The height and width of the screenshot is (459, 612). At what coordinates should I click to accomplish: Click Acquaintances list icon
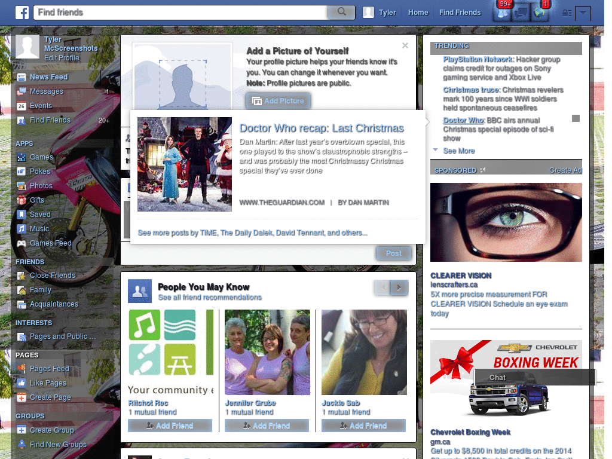(22, 304)
